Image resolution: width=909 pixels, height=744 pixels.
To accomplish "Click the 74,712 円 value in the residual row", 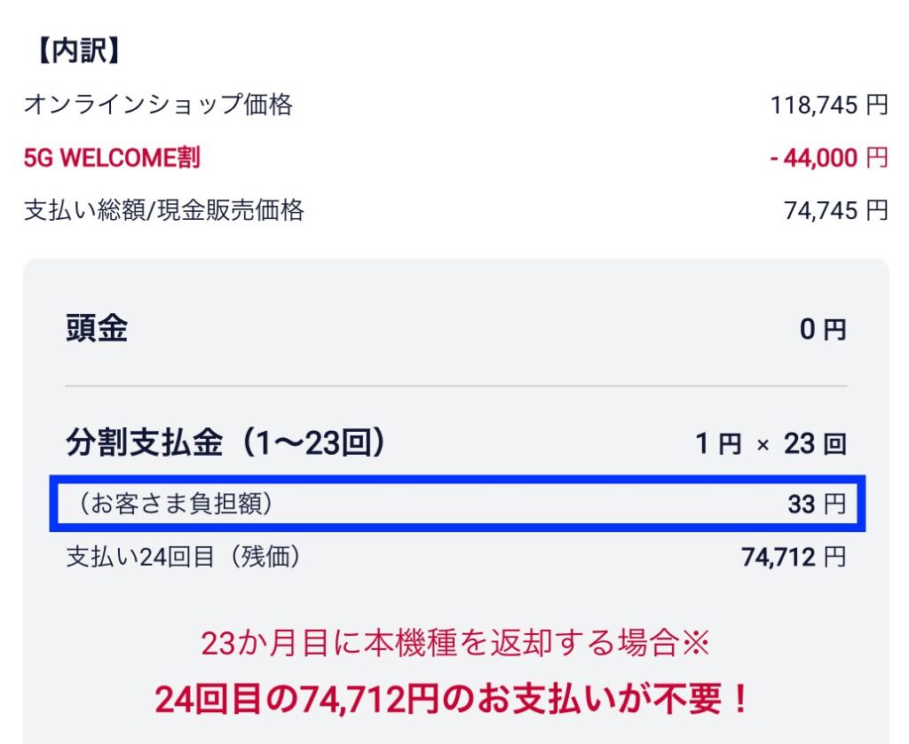I will point(793,557).
